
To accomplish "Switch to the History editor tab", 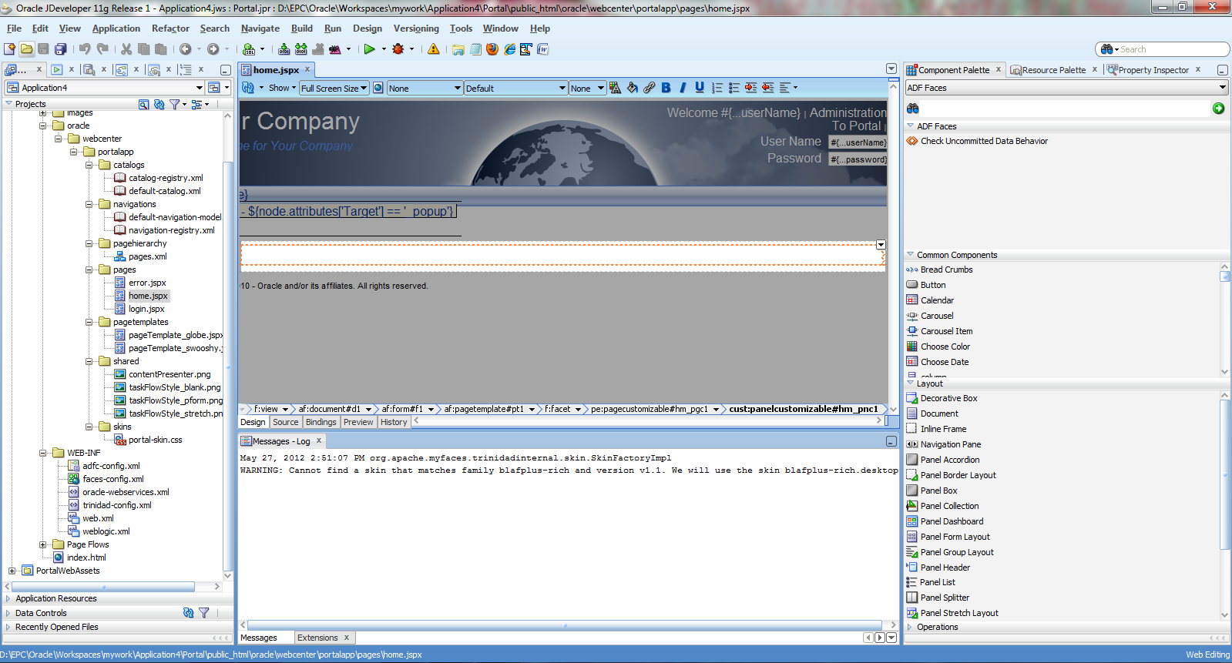I will (x=394, y=422).
